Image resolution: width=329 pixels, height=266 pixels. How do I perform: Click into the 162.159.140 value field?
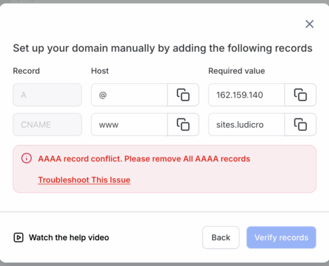pyautogui.click(x=247, y=95)
